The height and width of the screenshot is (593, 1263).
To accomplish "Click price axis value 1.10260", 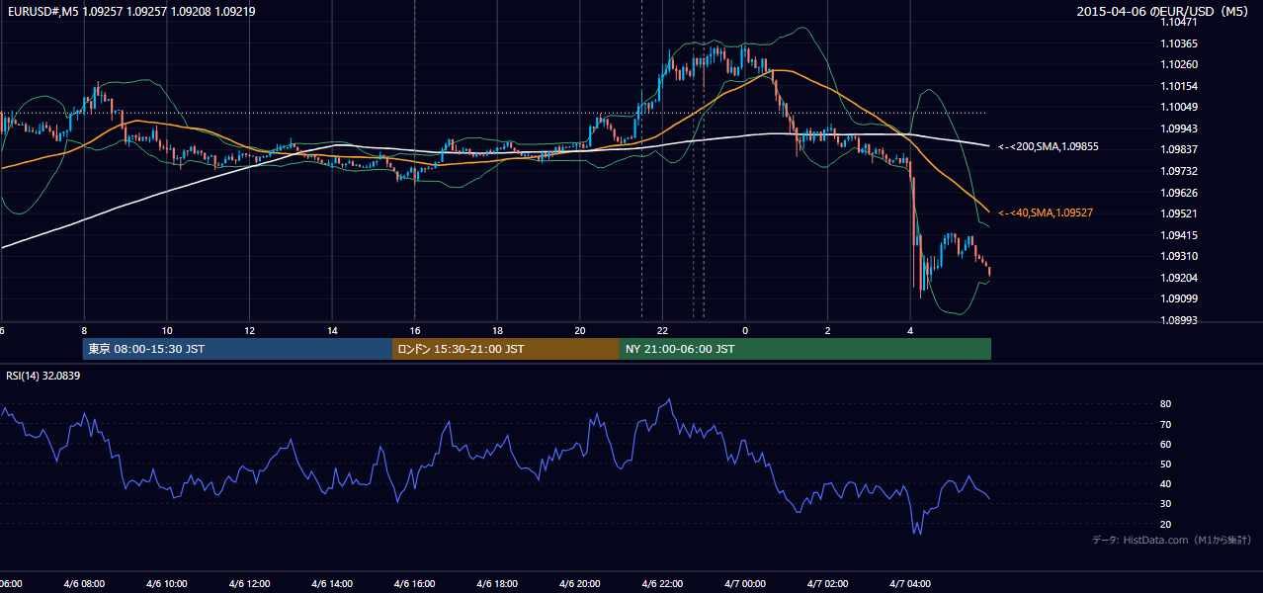I will click(1179, 64).
